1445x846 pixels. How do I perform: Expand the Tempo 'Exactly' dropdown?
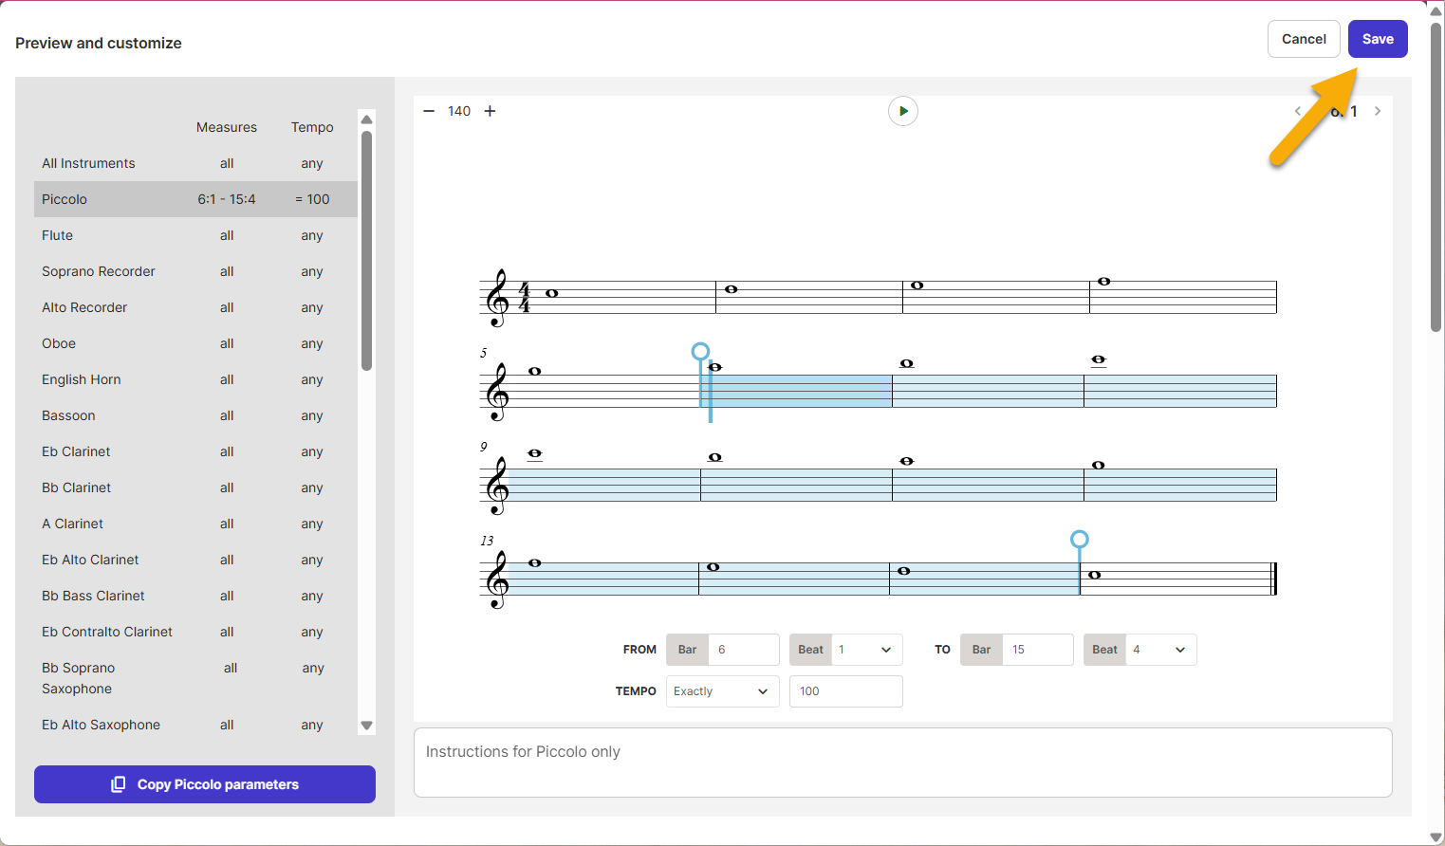[722, 691]
